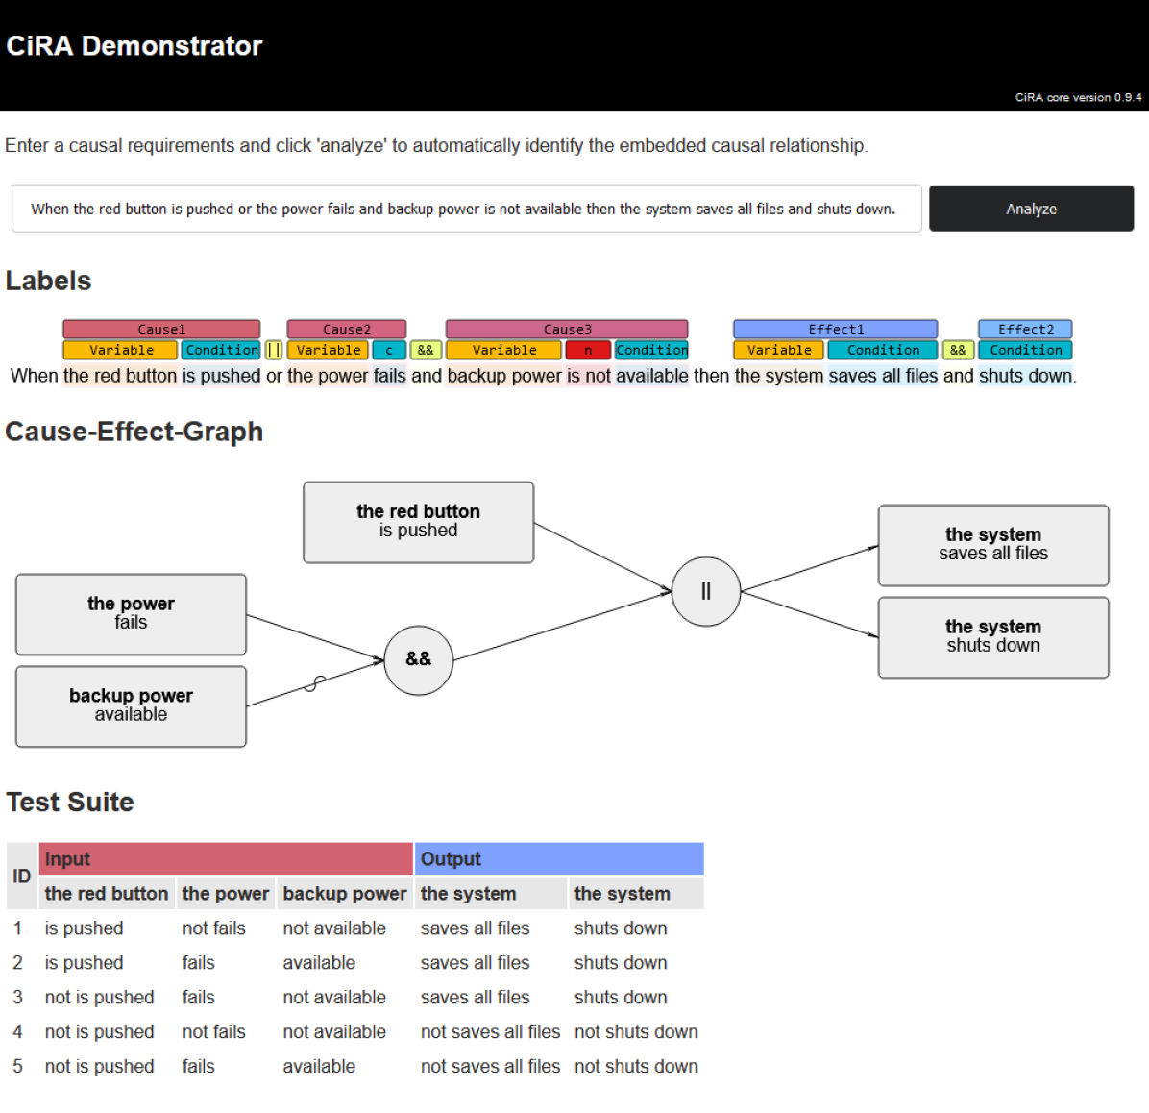Click 'the red button' column header
Screen dimensions: 1149x1113
107,893
